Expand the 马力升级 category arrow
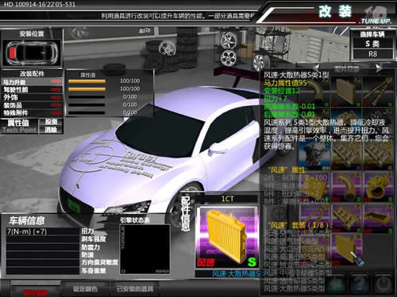Screen dimensions: 397x297 pyautogui.click(x=56, y=82)
